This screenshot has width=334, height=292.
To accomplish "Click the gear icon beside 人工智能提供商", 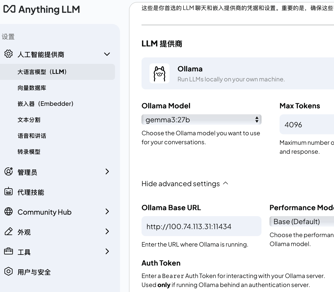I will 8,54.
